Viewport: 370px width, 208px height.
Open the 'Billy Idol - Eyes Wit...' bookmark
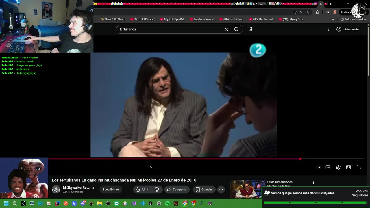point(173,19)
